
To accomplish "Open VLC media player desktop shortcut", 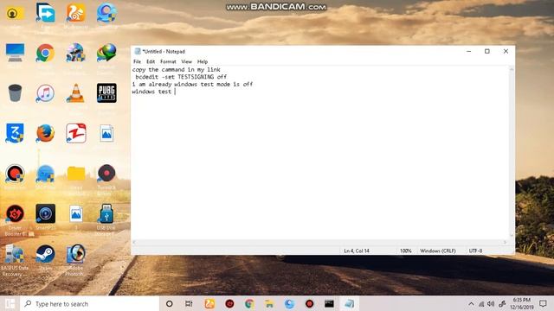I will tap(75, 93).
